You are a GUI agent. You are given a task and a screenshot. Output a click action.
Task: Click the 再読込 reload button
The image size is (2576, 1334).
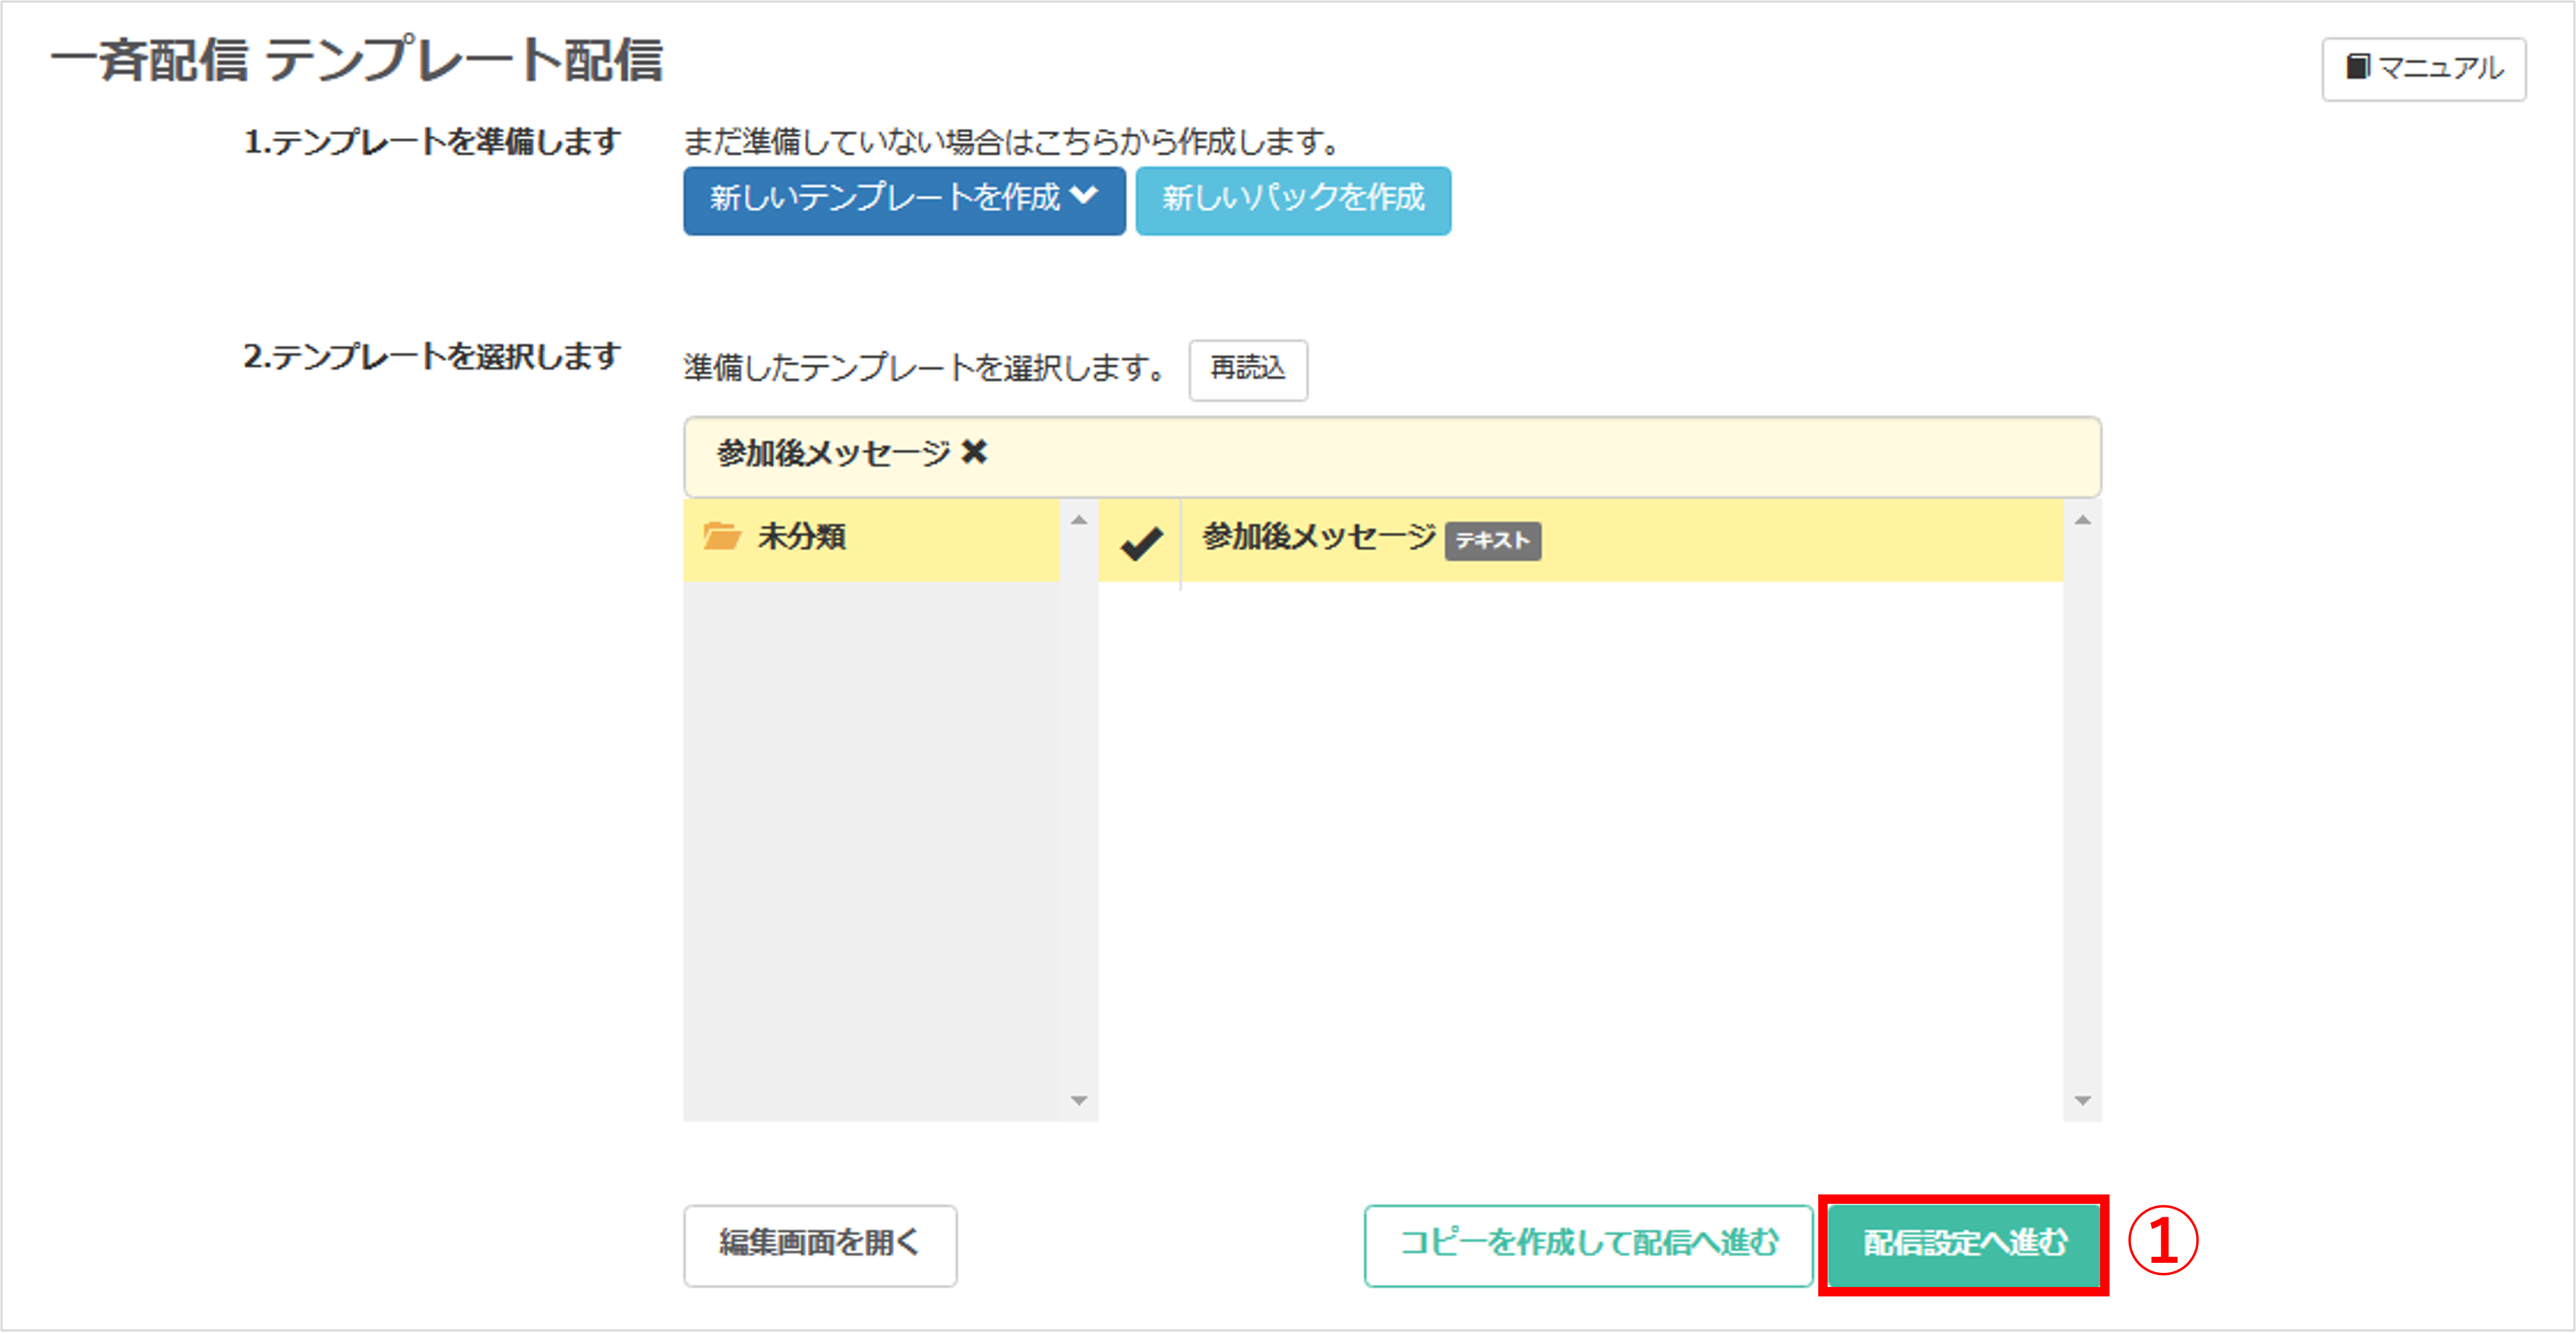(1247, 369)
